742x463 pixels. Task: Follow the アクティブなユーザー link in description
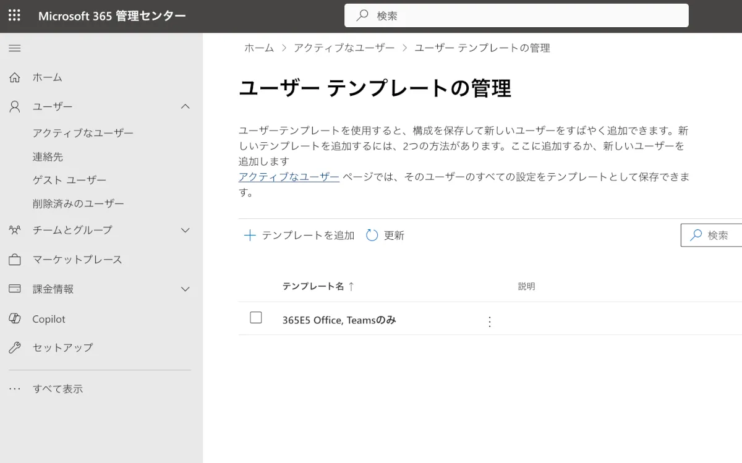tap(289, 177)
